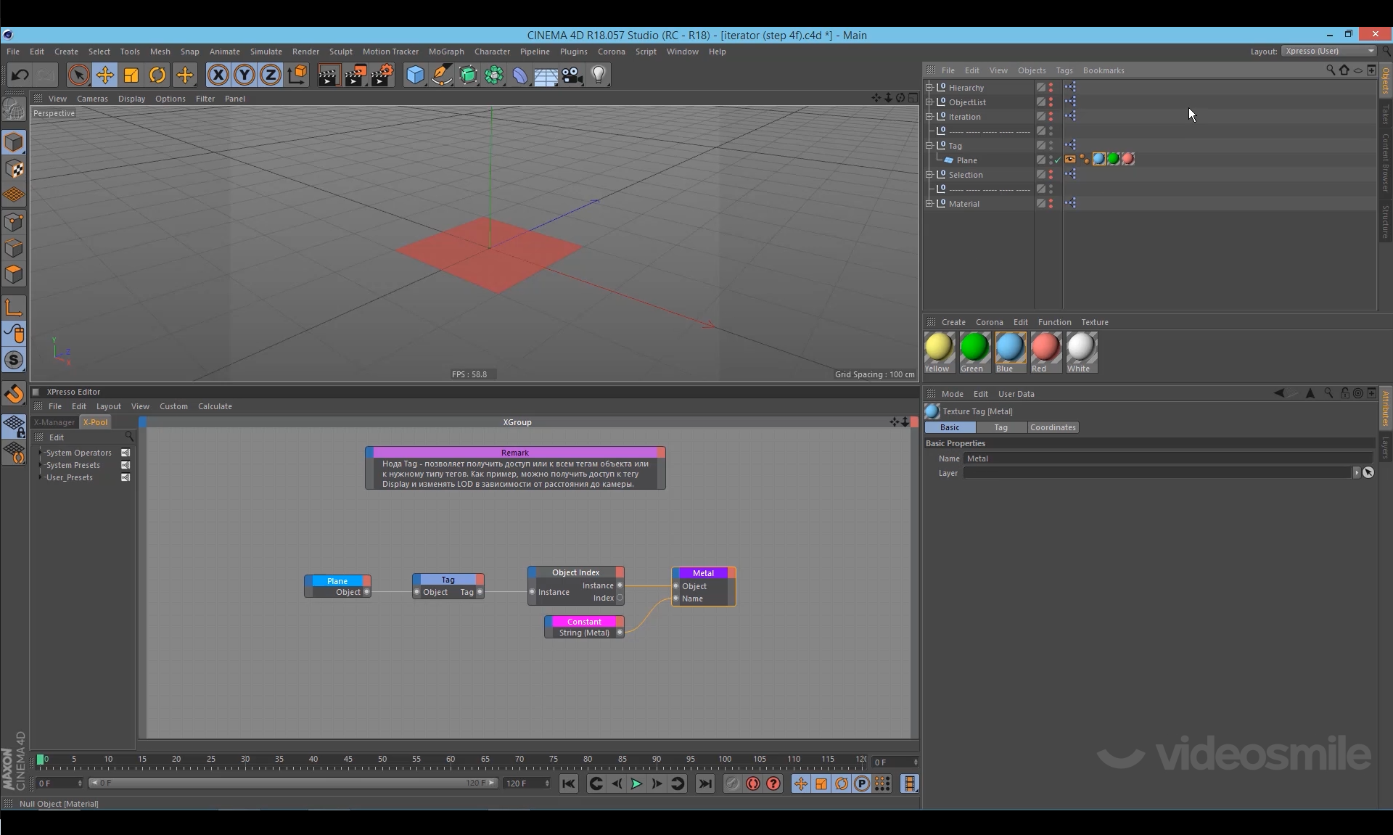The height and width of the screenshot is (835, 1393).
Task: Expand the Hierarchy null object
Action: 929,87
